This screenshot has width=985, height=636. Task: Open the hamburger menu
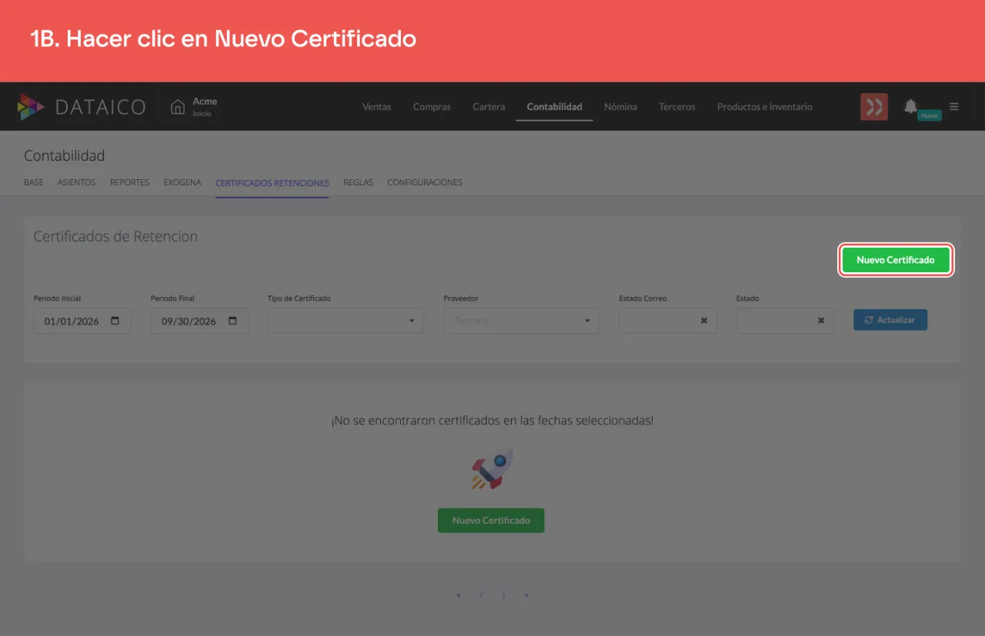[954, 107]
